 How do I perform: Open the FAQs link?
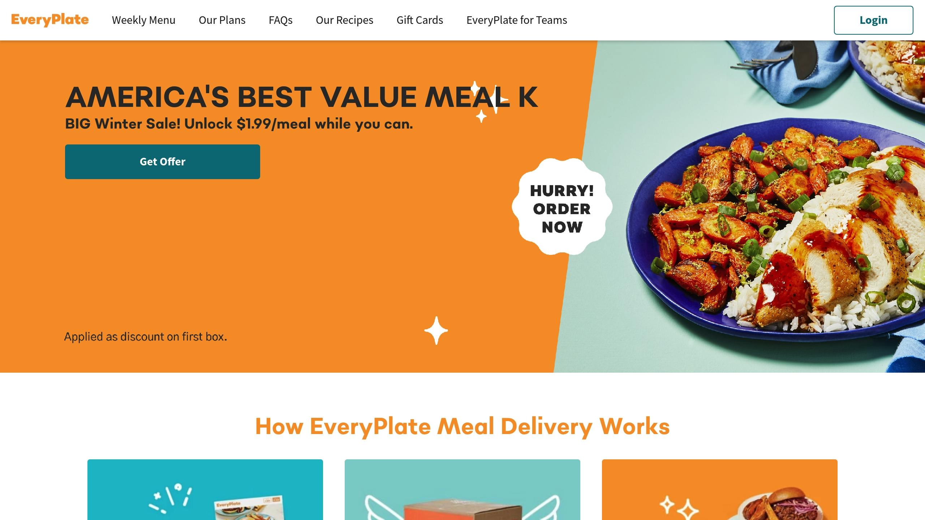click(280, 20)
